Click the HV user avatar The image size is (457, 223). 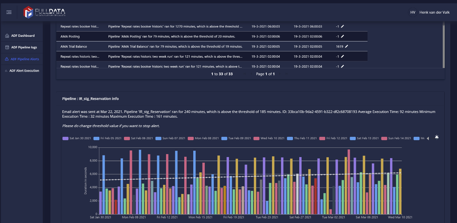(413, 12)
